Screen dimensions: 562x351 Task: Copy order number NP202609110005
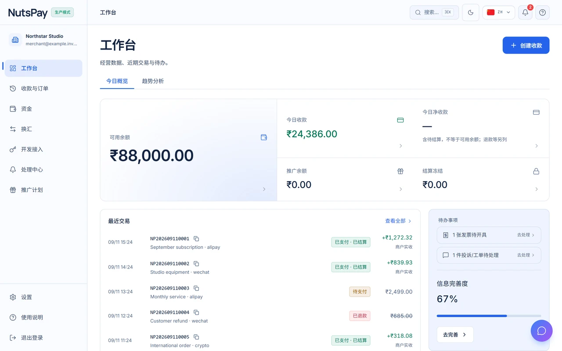click(196, 337)
